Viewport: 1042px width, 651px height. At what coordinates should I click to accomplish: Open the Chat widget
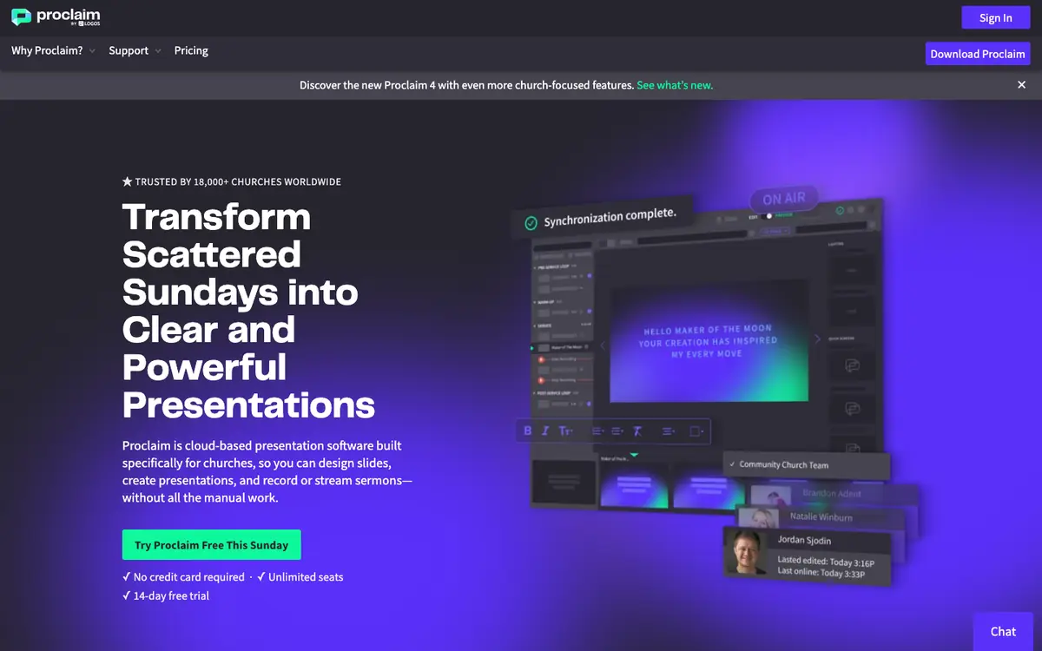tap(1003, 631)
